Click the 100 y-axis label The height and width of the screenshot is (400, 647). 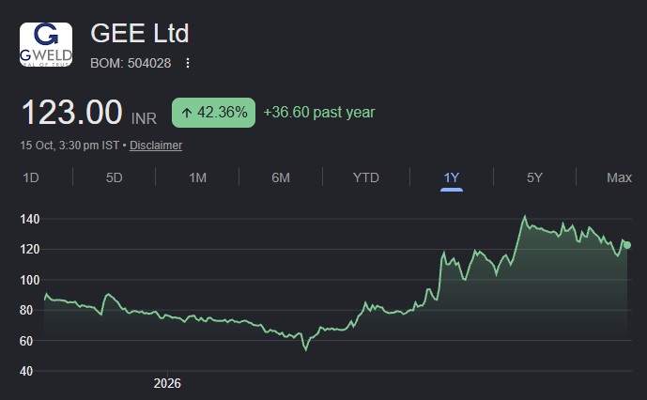pyautogui.click(x=30, y=280)
